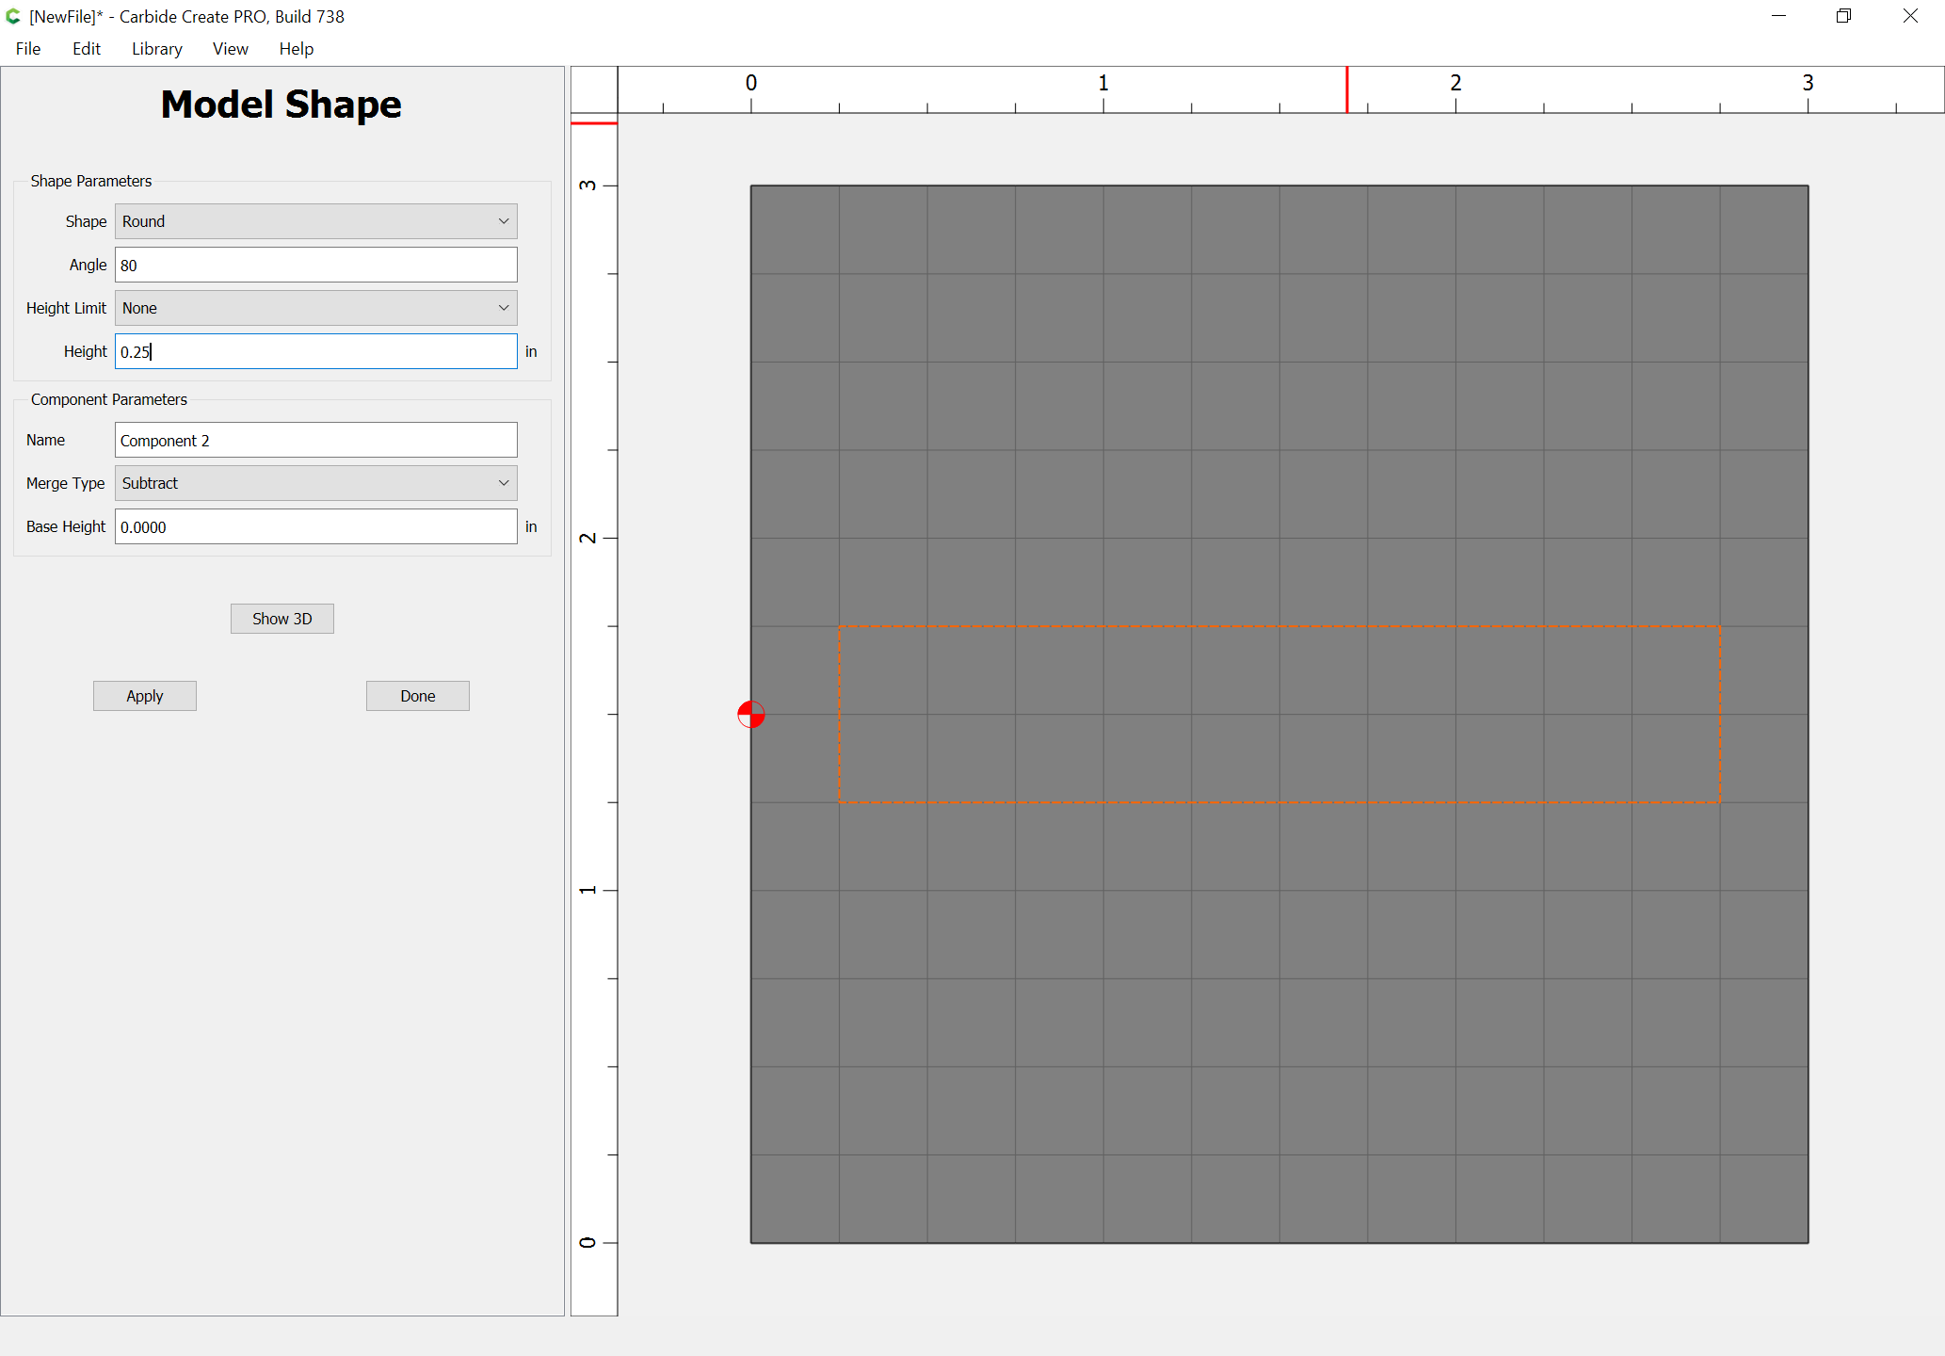Click the component Name field
1945x1356 pixels.
[x=316, y=440]
